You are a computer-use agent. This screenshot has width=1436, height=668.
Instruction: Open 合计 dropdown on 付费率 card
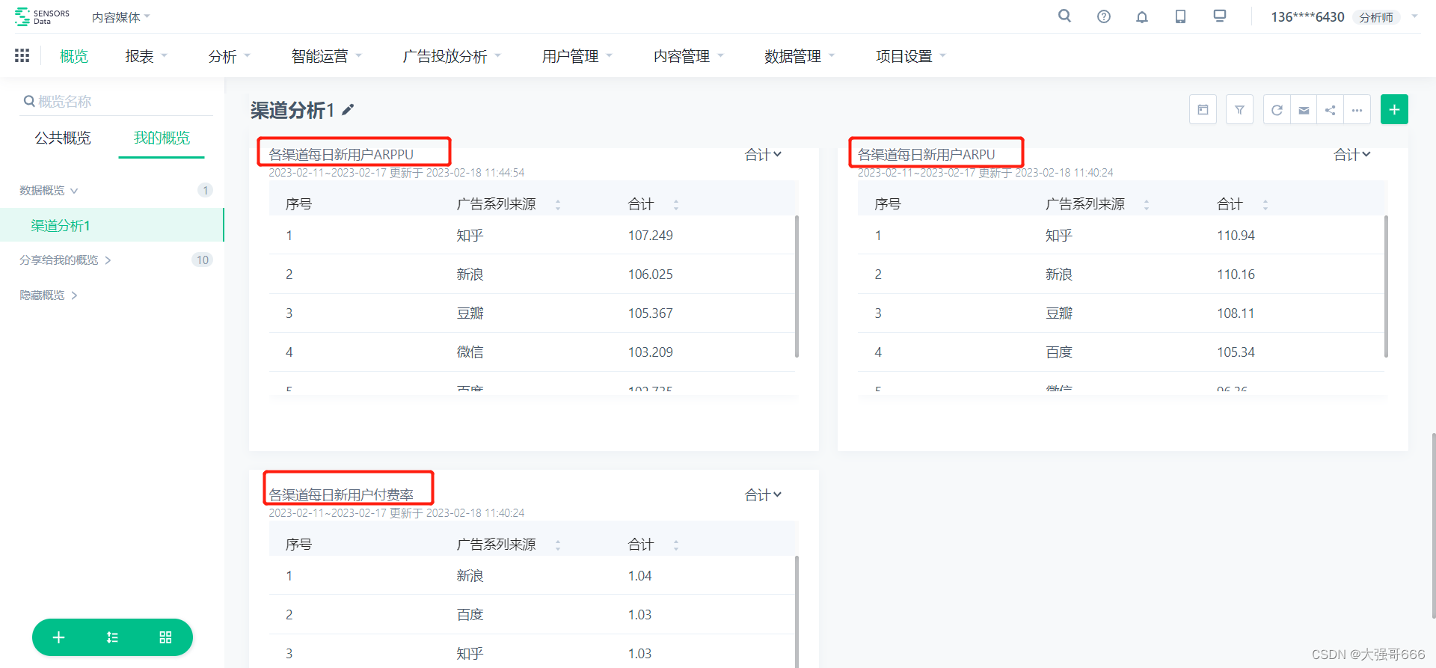point(763,494)
